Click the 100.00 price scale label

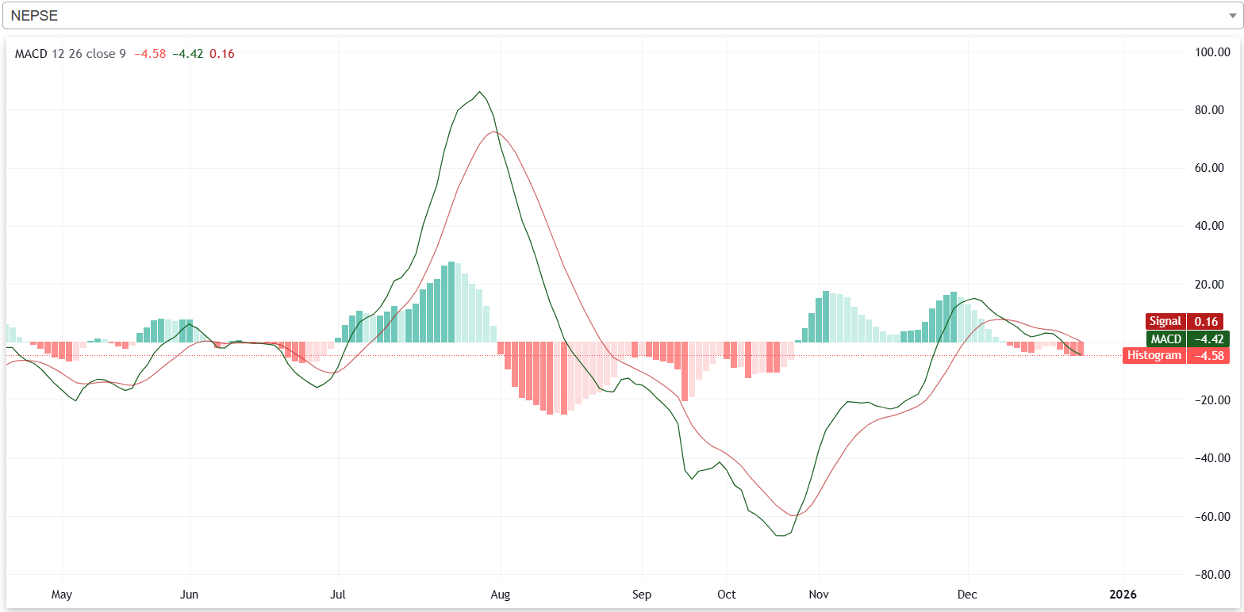coord(1214,52)
